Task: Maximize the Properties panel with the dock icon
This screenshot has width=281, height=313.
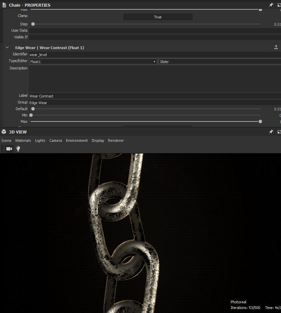Action: tap(279, 5)
